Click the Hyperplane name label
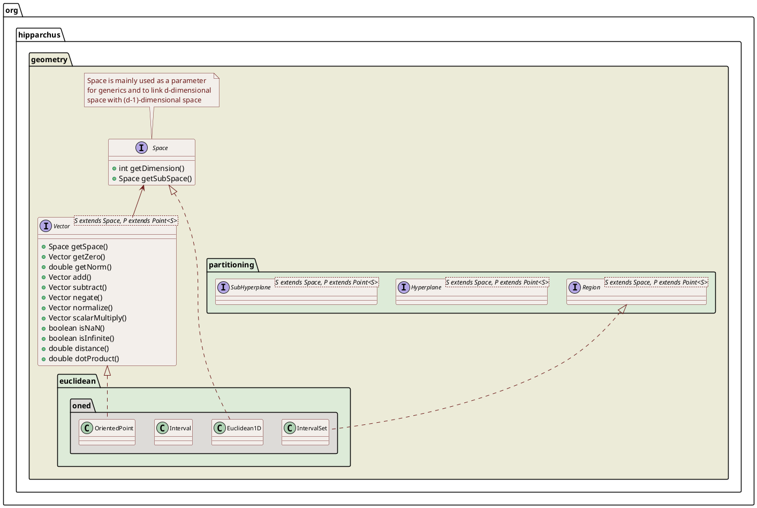Image resolution: width=757 pixels, height=508 pixels. 426,288
